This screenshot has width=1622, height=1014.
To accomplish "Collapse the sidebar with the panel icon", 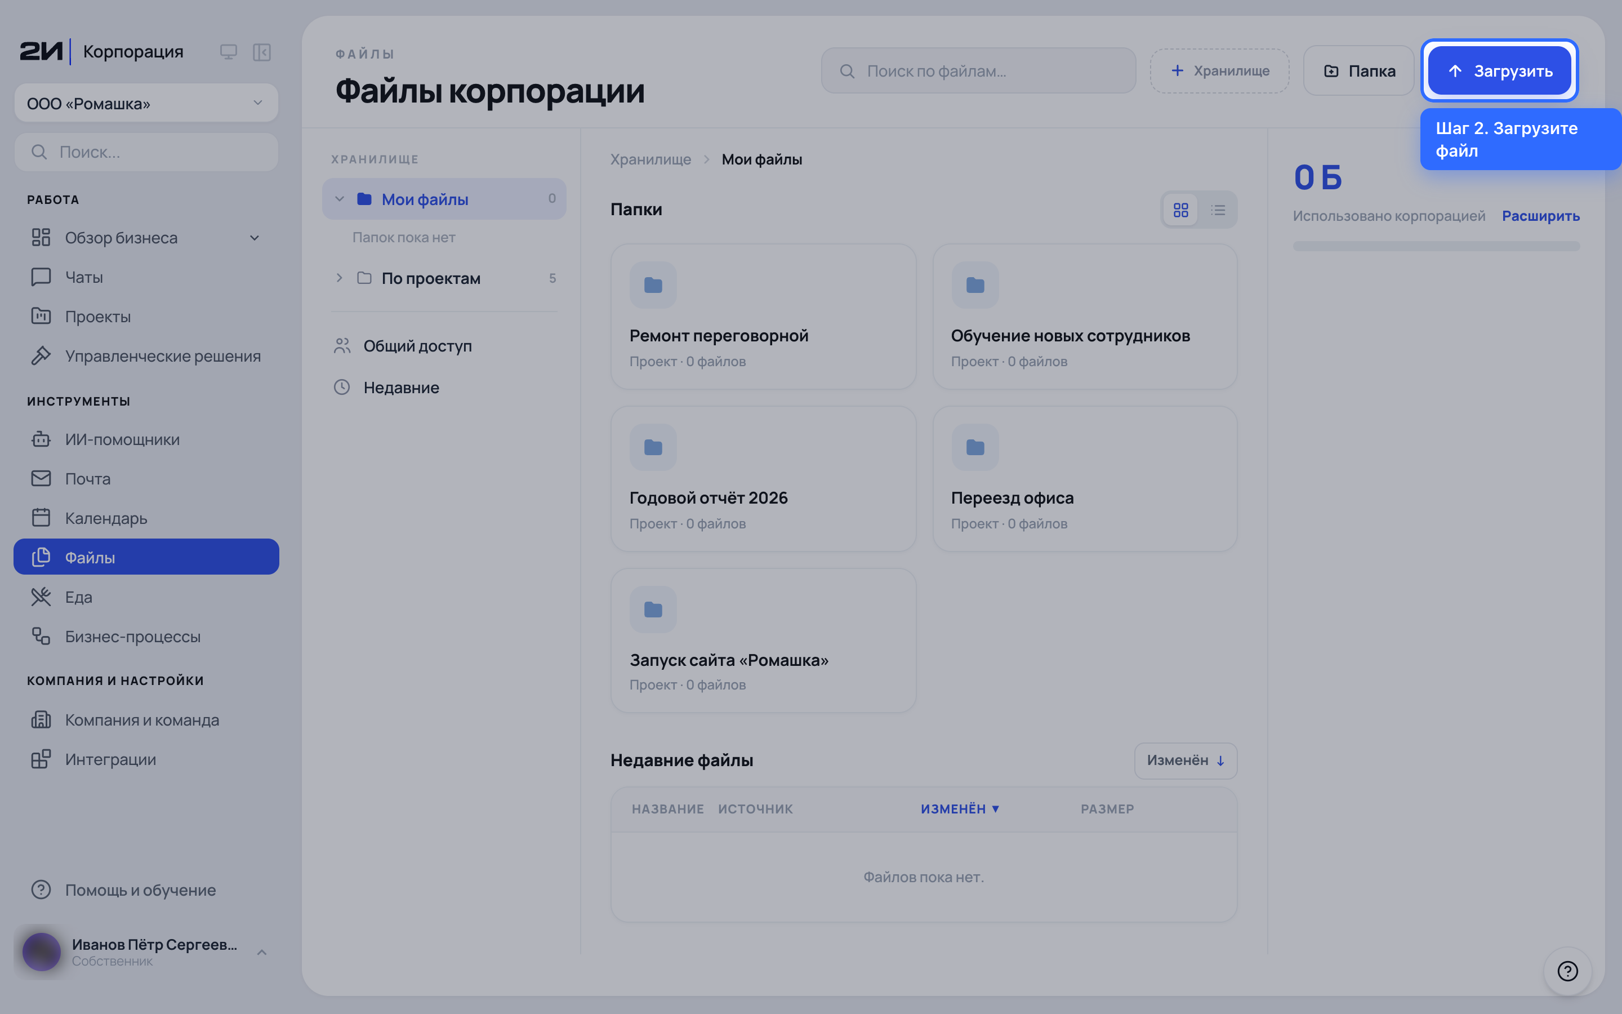I will click(261, 52).
